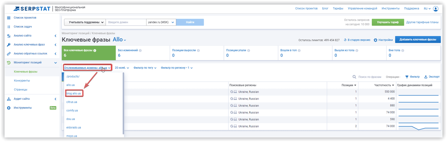Viewport: 447px width, 142px height.
Task: Click the Введите домен input field
Action: pos(126,22)
